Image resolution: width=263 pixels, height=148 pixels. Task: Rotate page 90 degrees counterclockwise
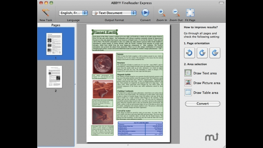[x=190, y=53]
